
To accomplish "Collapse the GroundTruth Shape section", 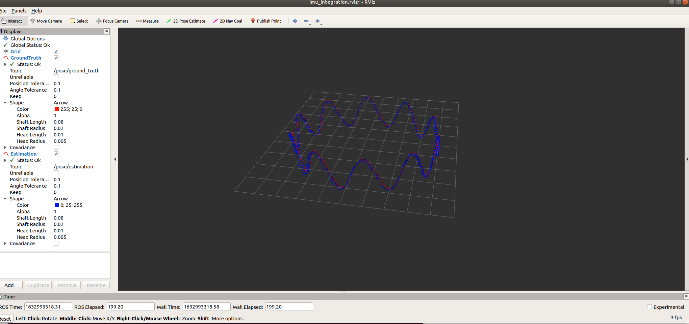I will pos(5,102).
